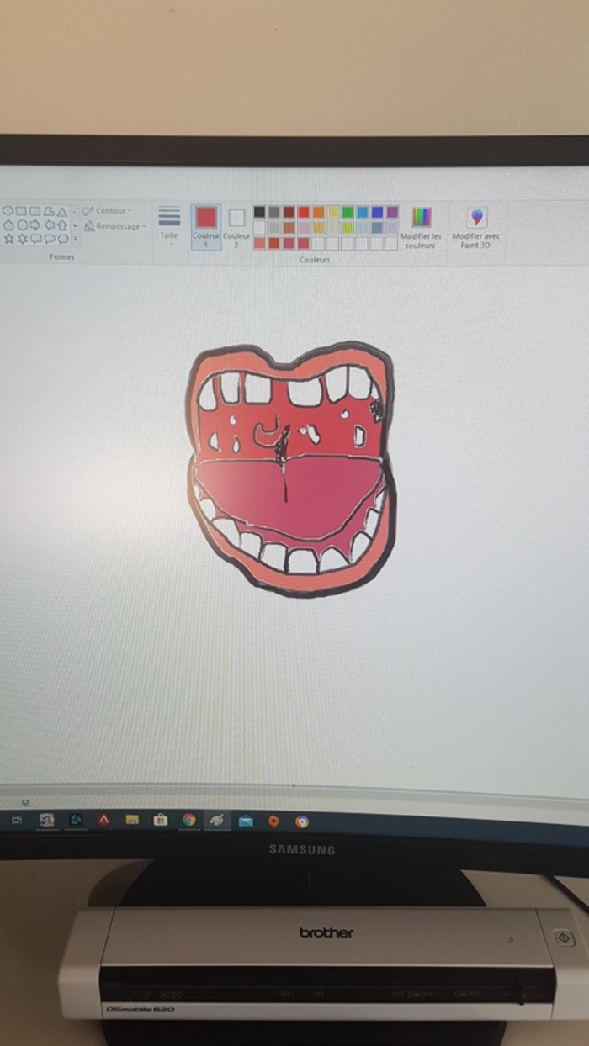Select the five-point star shape
The height and width of the screenshot is (1046, 589).
pyautogui.click(x=8, y=239)
